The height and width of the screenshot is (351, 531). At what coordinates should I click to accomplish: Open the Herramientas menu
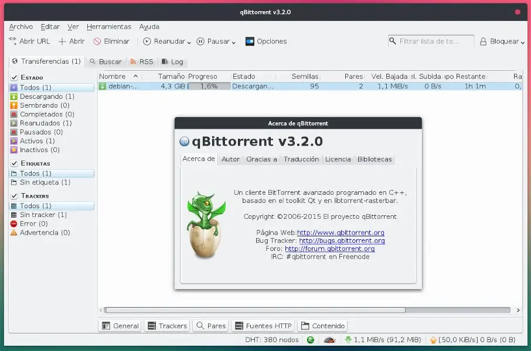(x=108, y=27)
